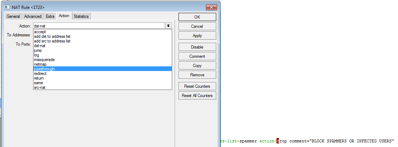The image size is (398, 147).
Task: Close the NAT Rule <1723> window
Action: click(x=211, y=7)
